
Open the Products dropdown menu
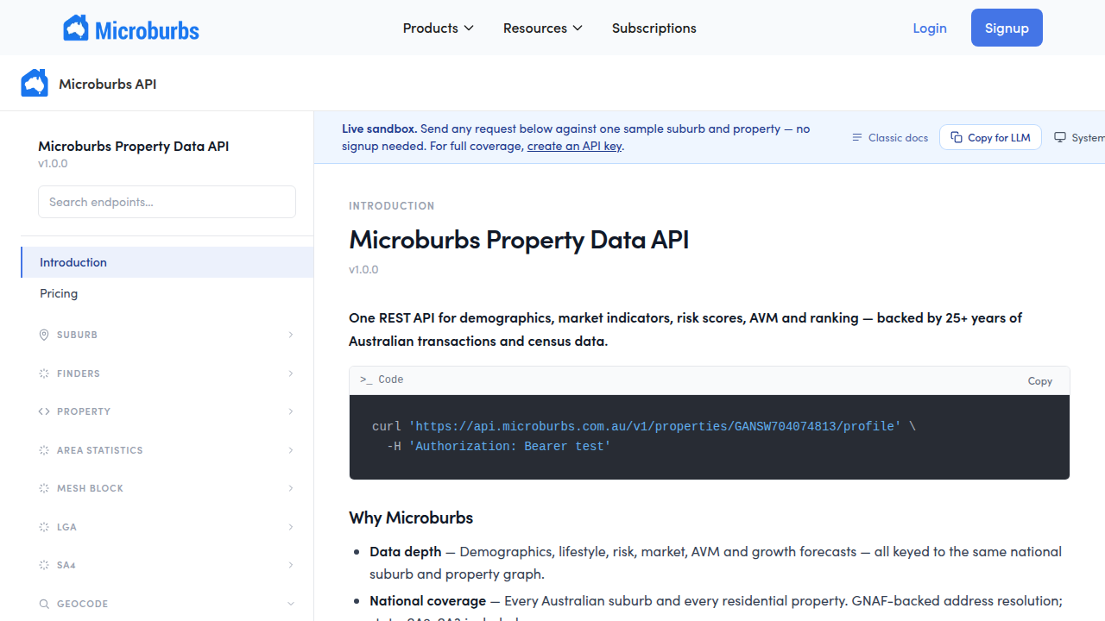tap(439, 28)
